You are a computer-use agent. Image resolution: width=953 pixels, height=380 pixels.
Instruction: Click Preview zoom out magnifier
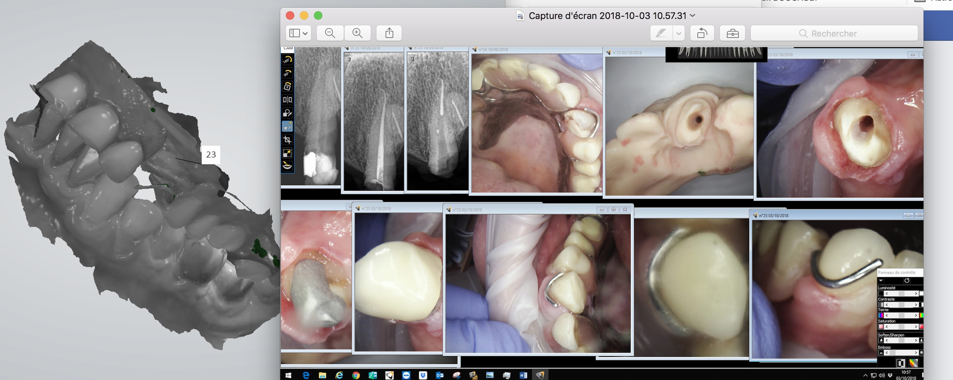[x=330, y=33]
